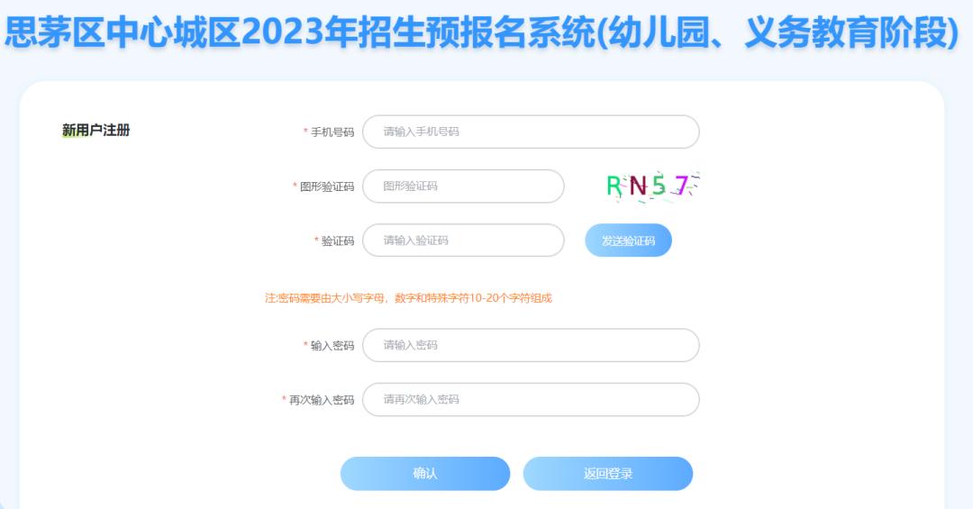
Task: Focus the 图形验证码 captcha input box
Action: point(463,186)
